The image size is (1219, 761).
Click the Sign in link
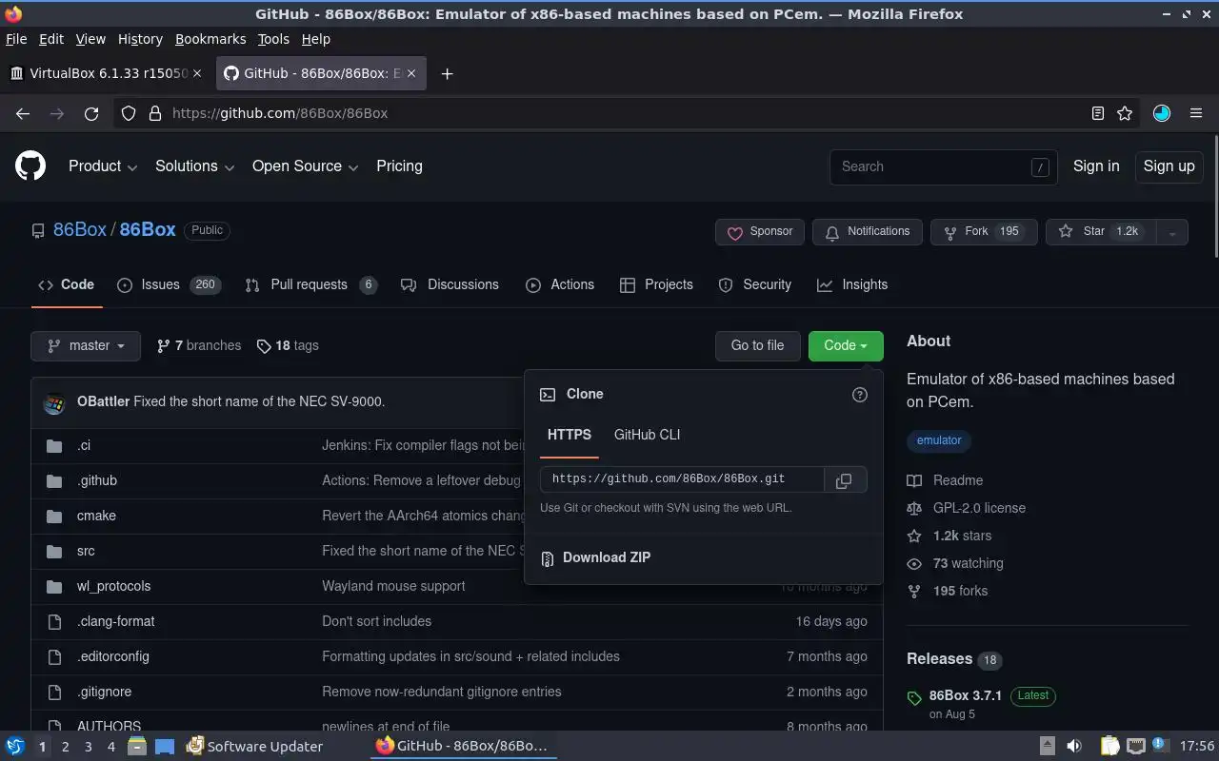pos(1096,166)
